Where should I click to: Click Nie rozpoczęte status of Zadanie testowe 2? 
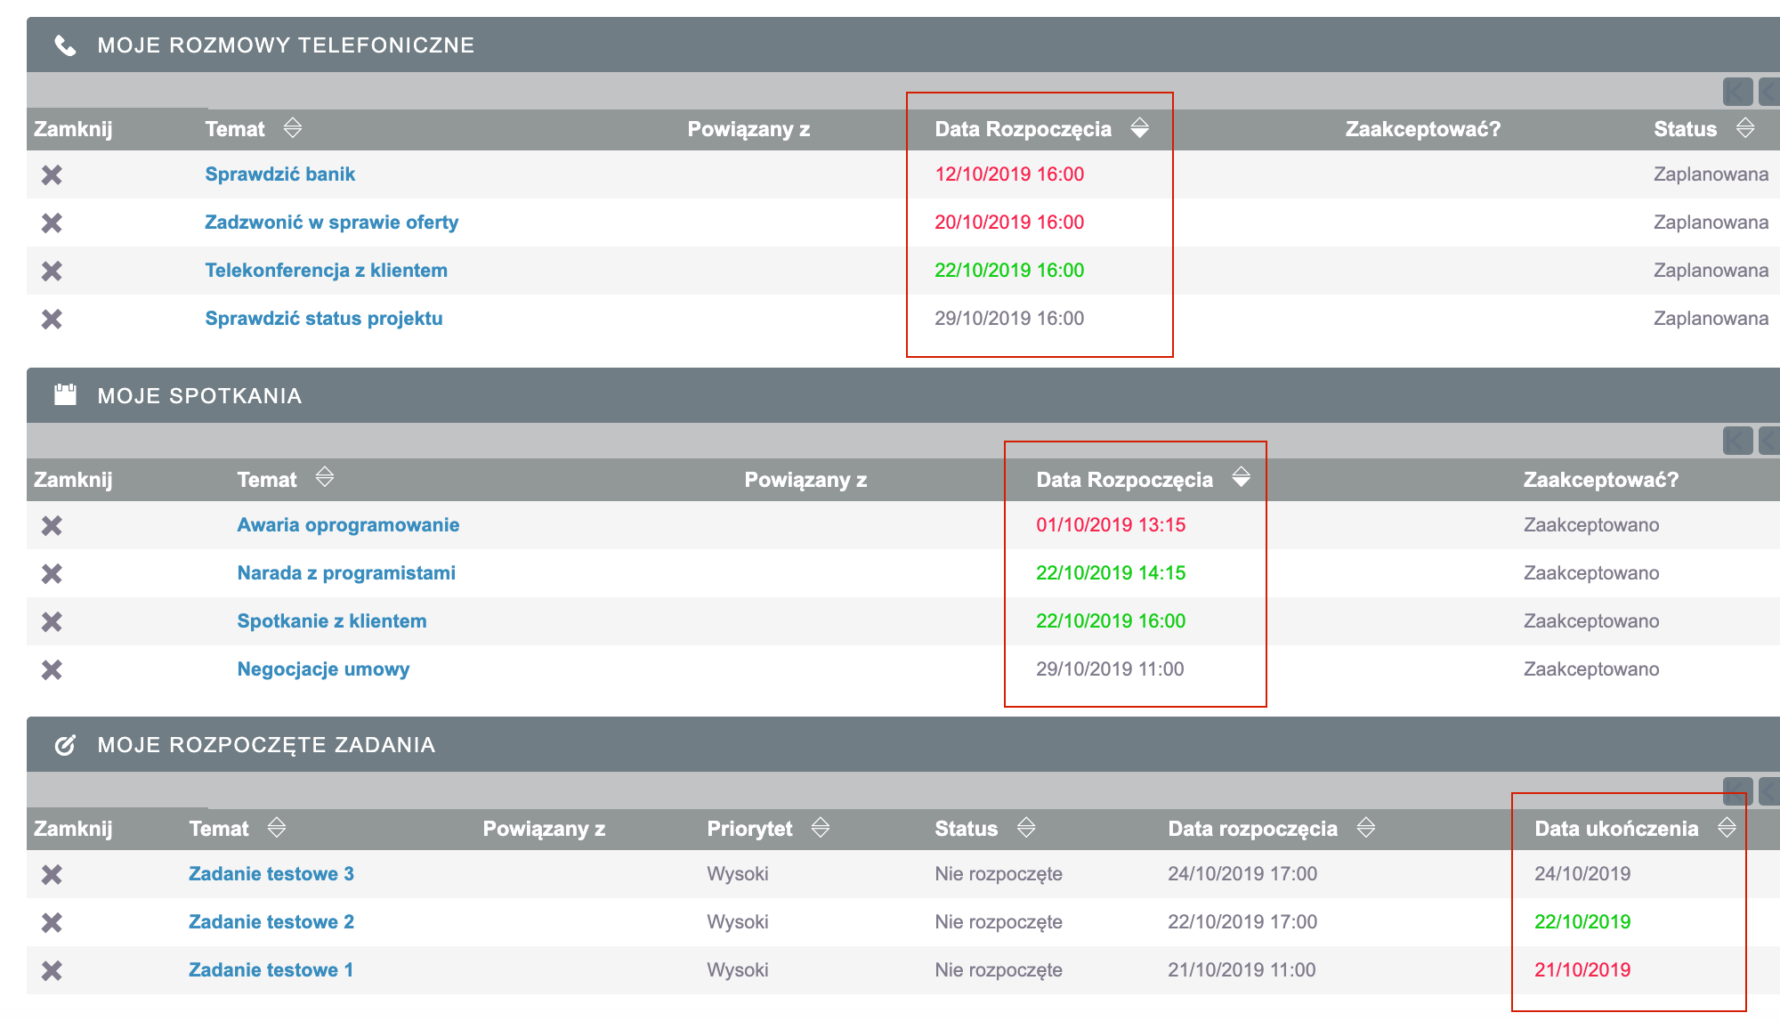(x=999, y=922)
